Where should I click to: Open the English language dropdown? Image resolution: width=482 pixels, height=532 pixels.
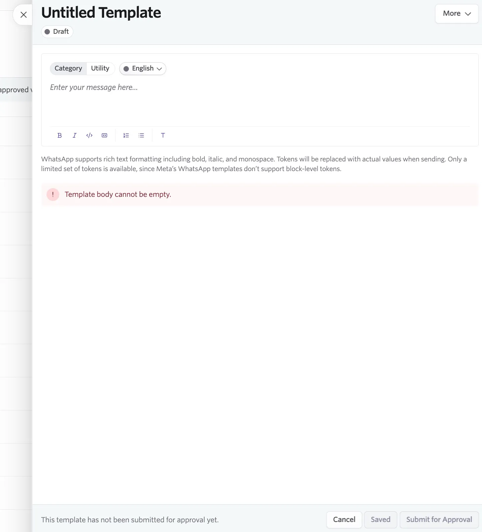pyautogui.click(x=143, y=69)
